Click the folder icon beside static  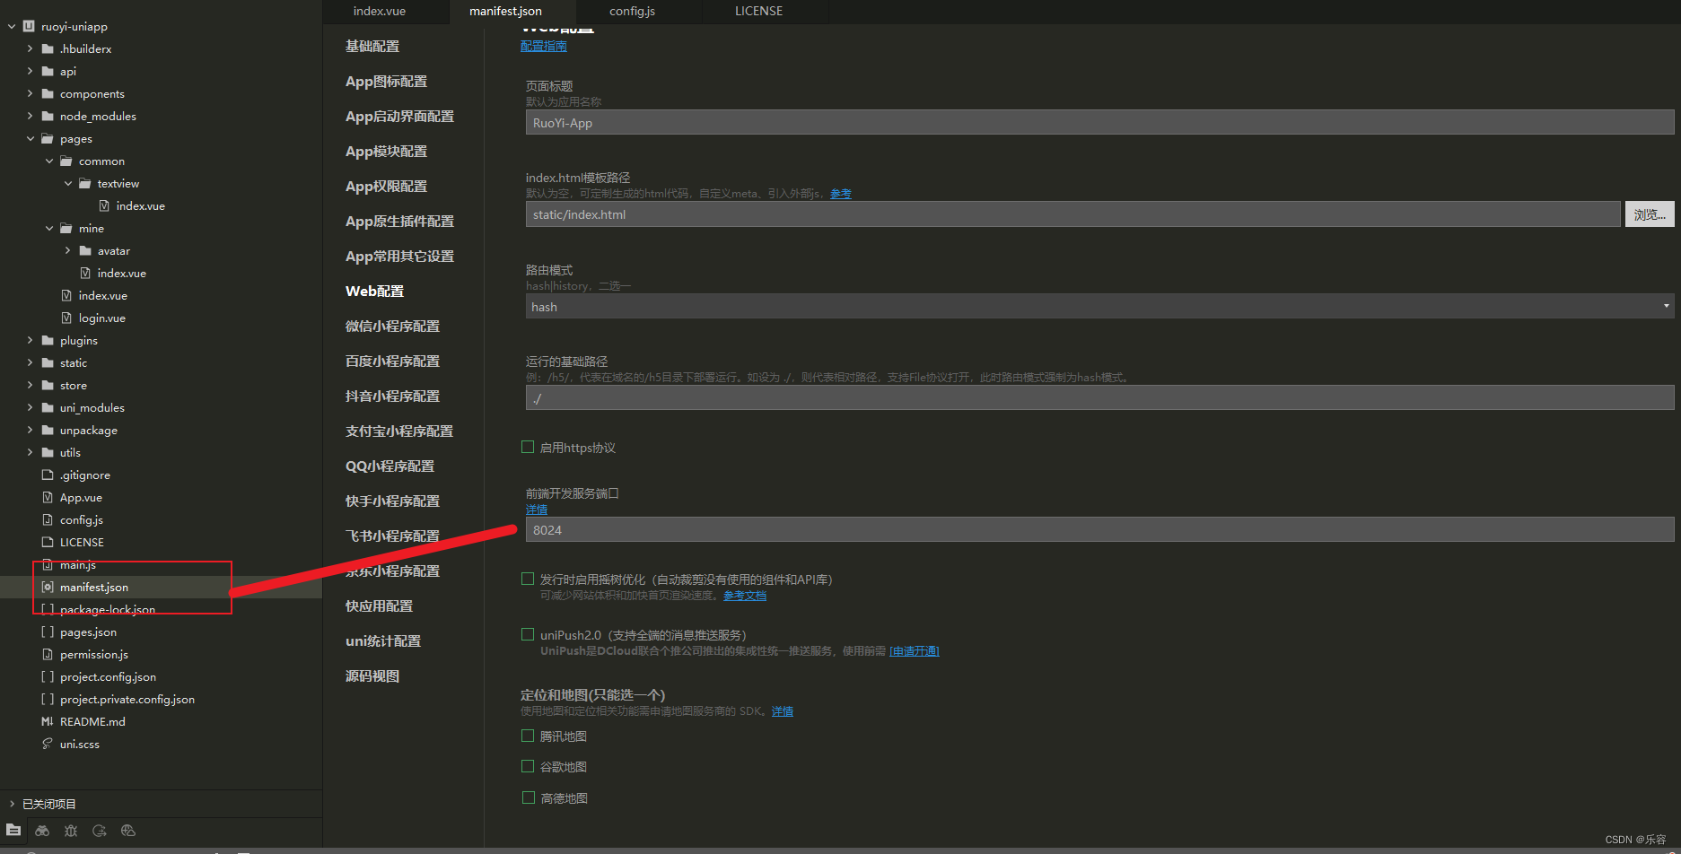[x=48, y=362]
